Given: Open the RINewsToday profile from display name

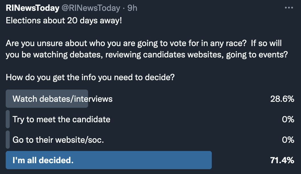Looking at the screenshot, I should 32,8.
